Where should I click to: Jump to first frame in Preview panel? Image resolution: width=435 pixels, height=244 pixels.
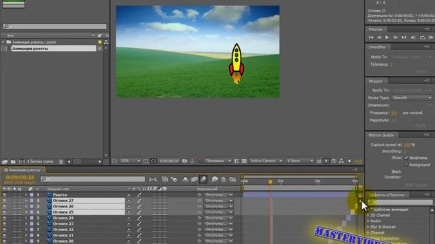click(x=371, y=37)
